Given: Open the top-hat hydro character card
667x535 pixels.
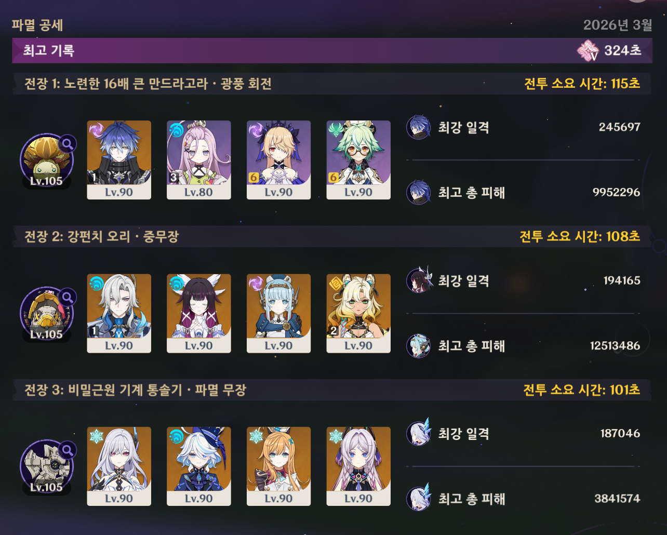Looking at the screenshot, I should click(x=199, y=466).
